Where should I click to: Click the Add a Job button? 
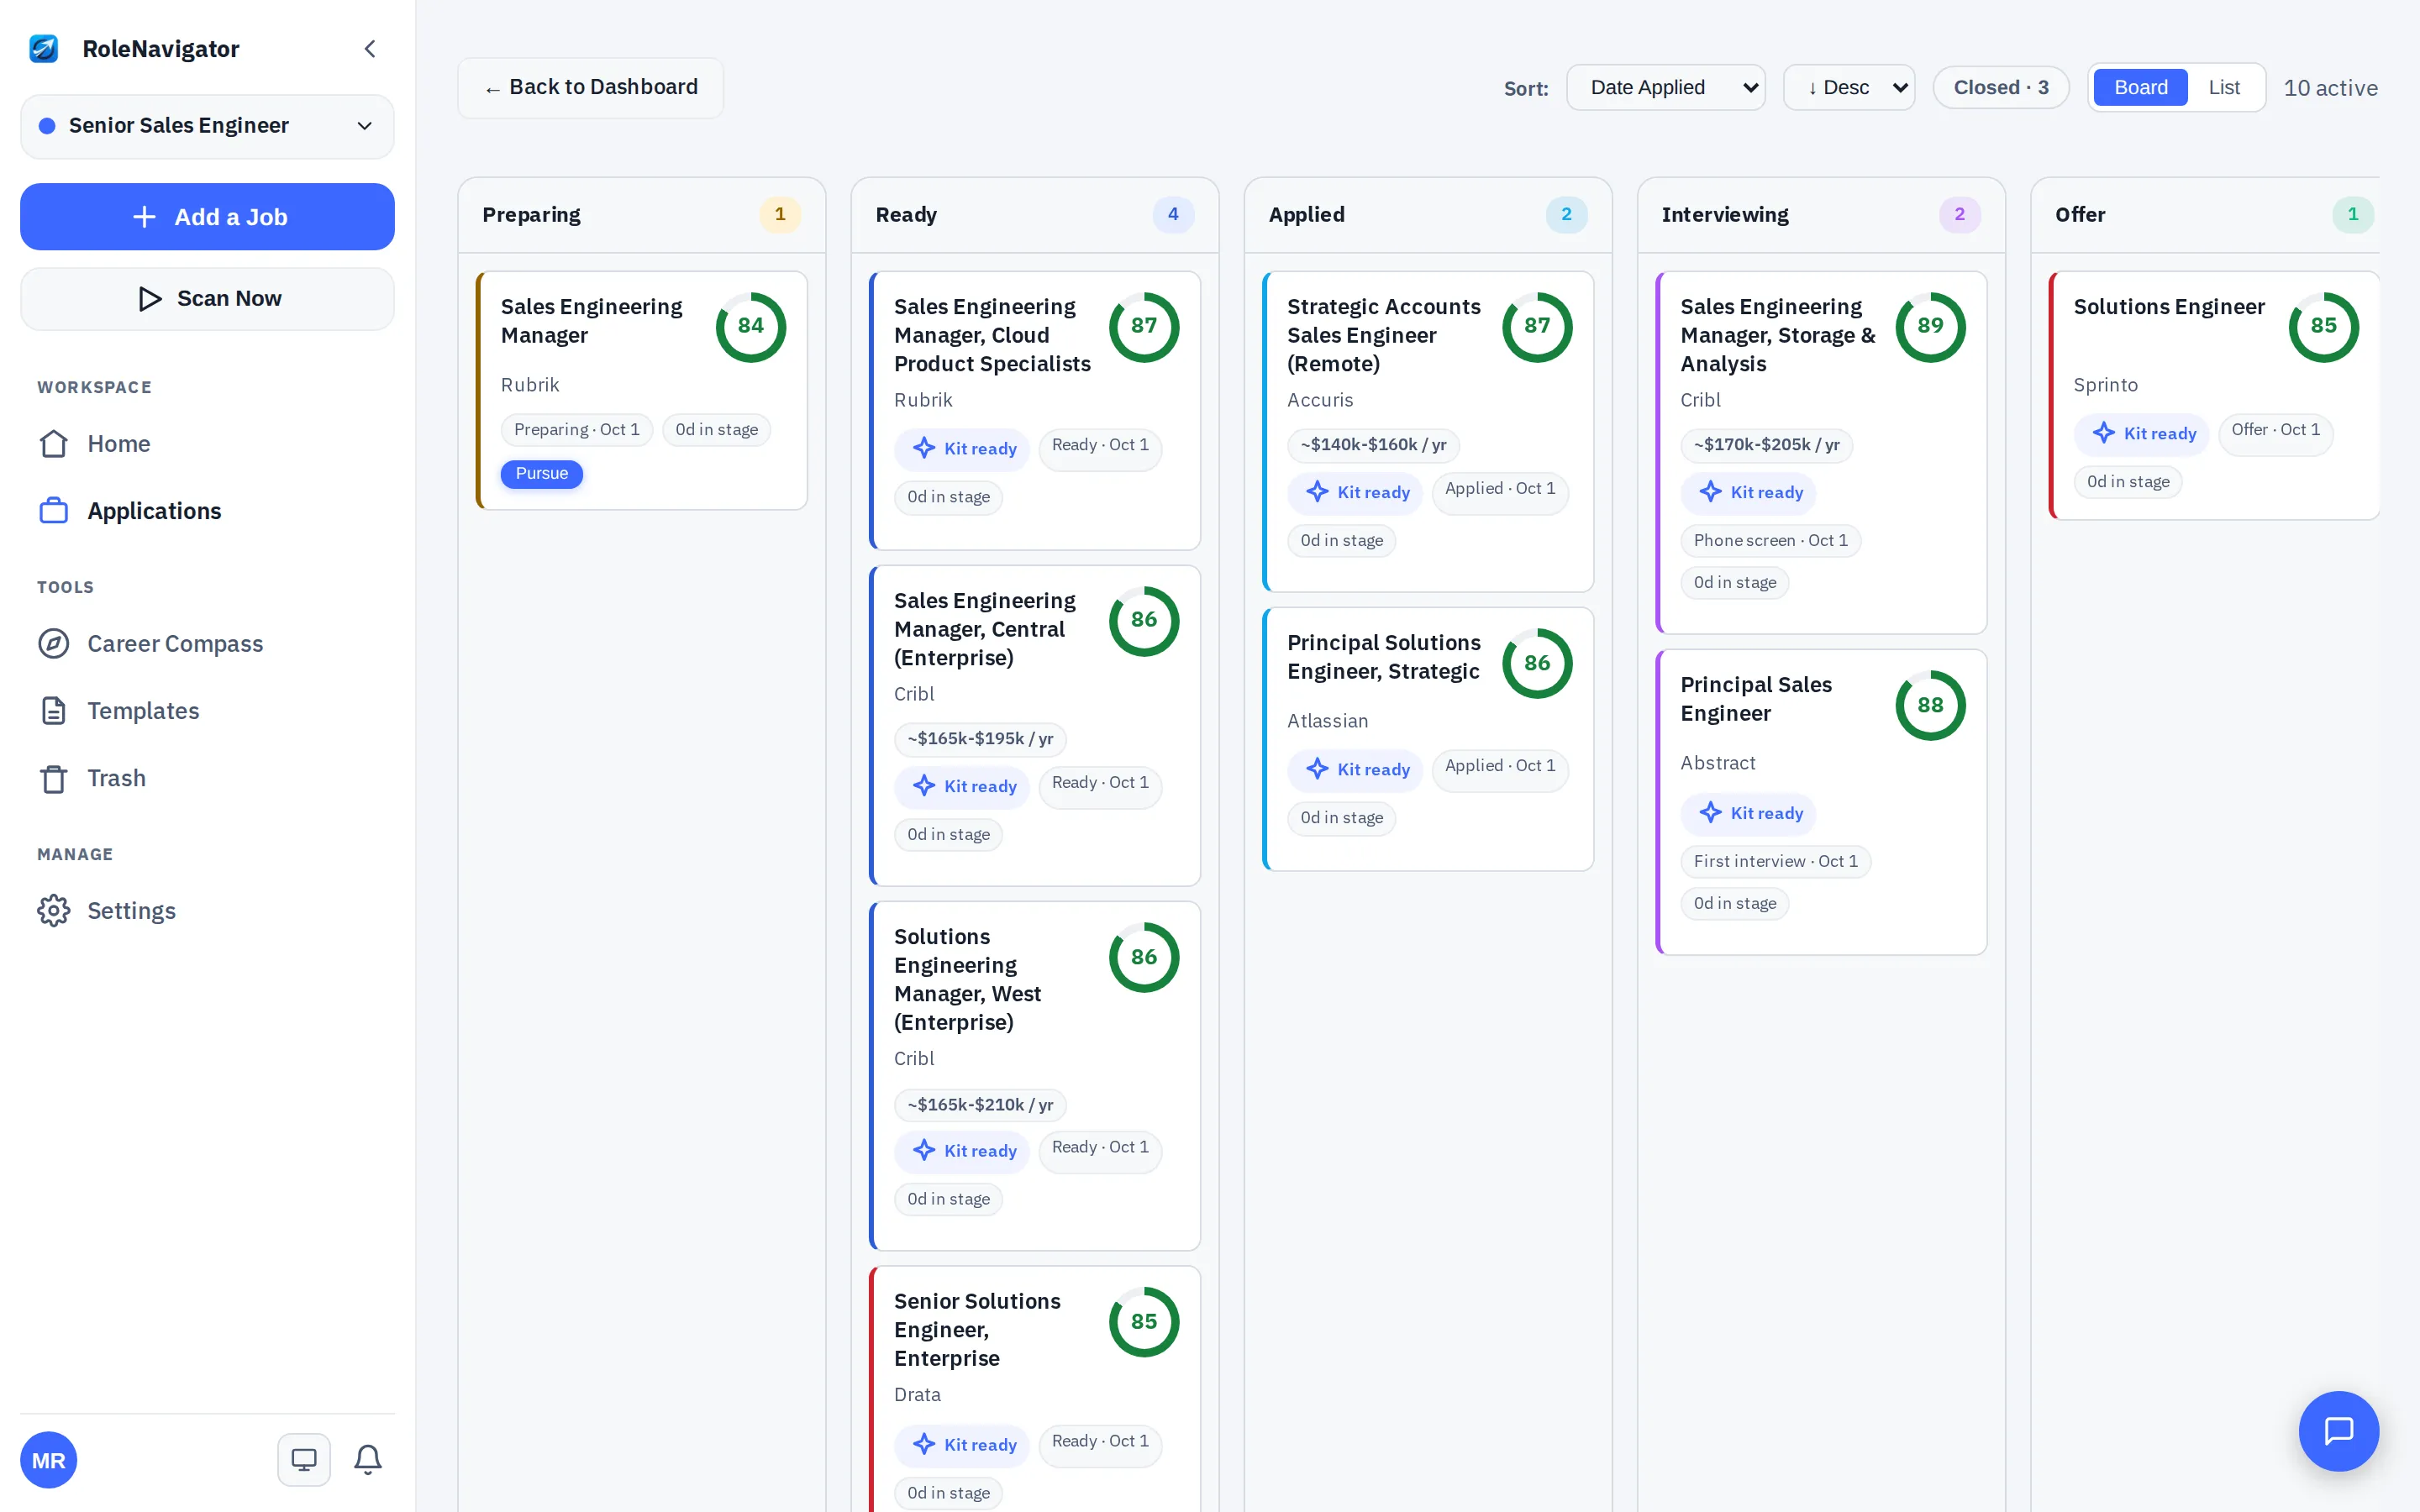coord(207,217)
